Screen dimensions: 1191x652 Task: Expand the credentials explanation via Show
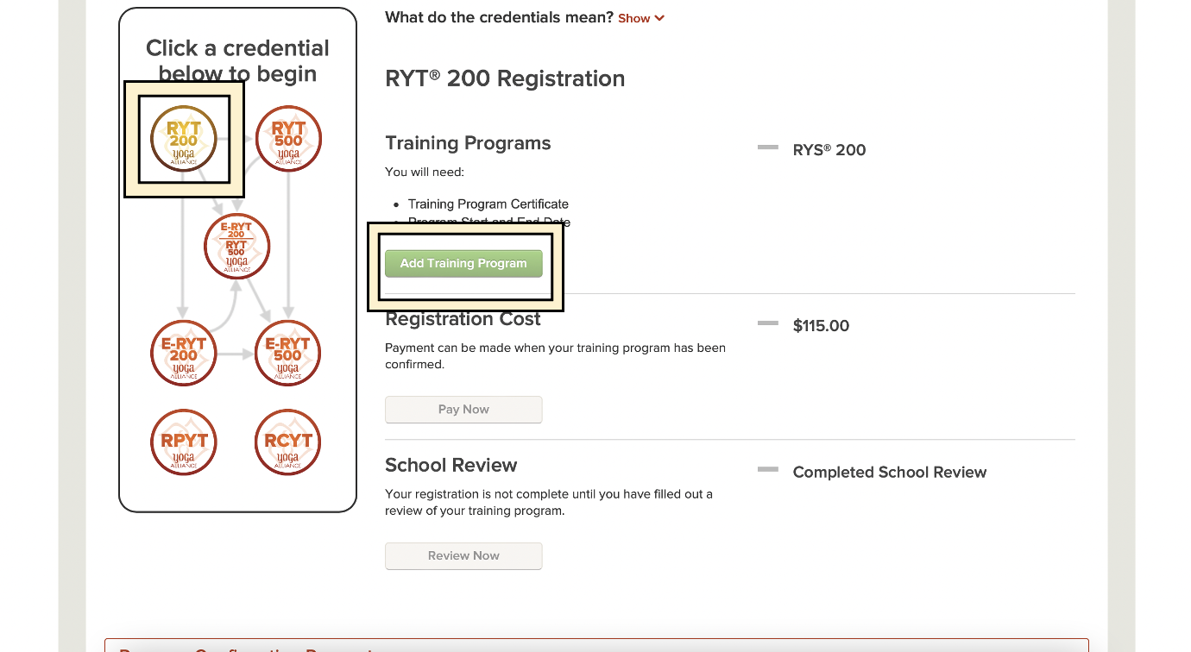(x=640, y=18)
